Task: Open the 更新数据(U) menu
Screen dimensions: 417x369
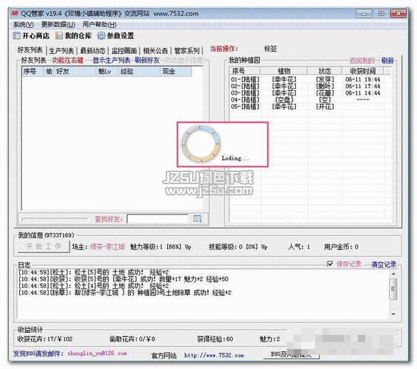Action: point(58,24)
